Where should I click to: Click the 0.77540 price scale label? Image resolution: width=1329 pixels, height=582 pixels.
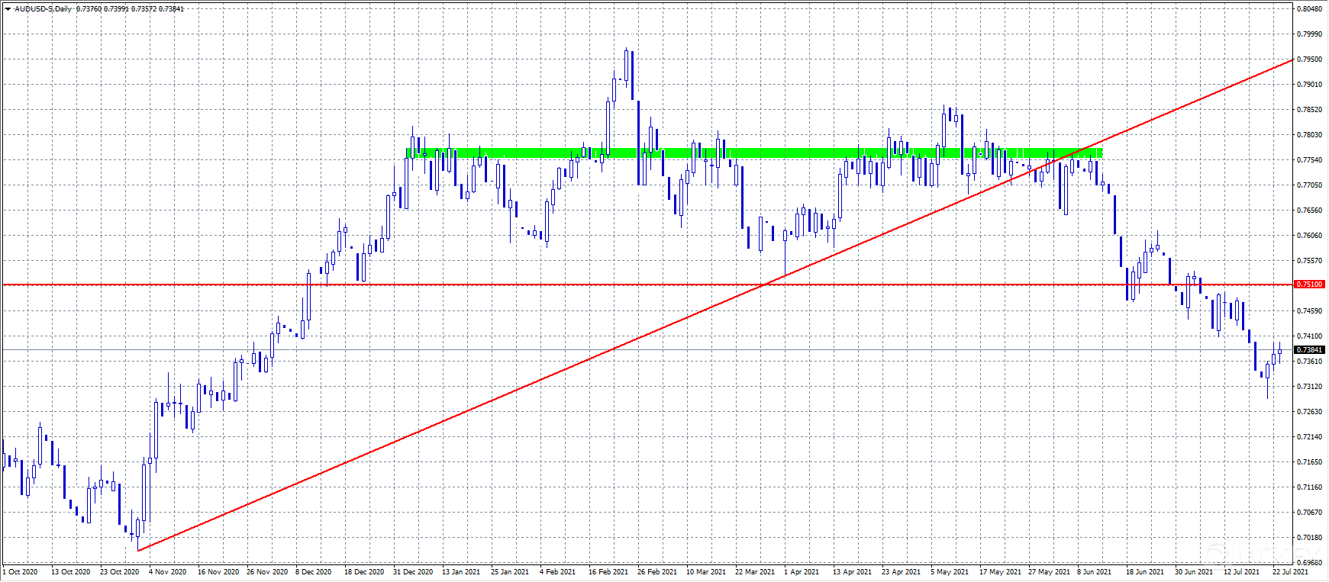click(x=1310, y=160)
